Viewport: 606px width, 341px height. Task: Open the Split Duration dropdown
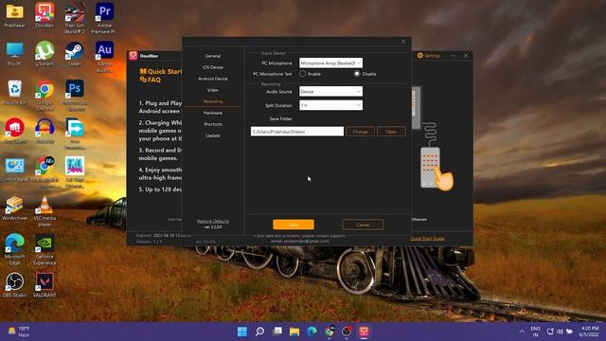click(330, 105)
